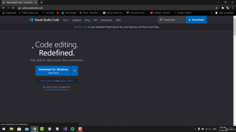Open the Ana Sayfa bookmark
This screenshot has height=132, width=236.
tap(48, 13)
